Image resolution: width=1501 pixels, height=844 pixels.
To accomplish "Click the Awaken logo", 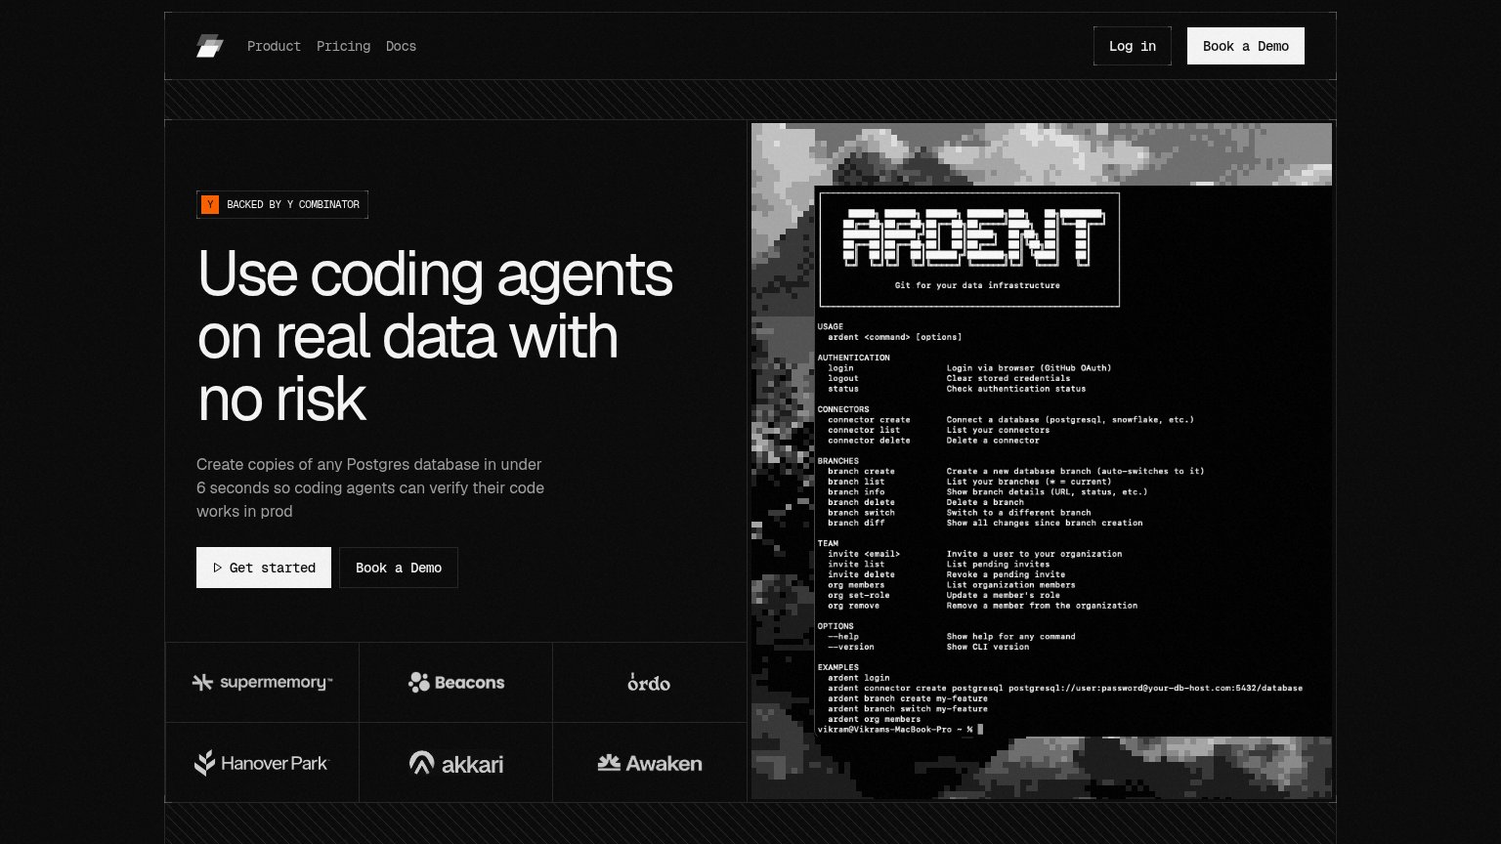I will click(x=650, y=763).
